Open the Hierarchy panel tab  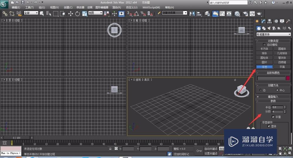(x=270, y=21)
